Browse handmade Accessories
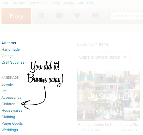The height and width of the screenshot is (135, 143). click(11, 98)
